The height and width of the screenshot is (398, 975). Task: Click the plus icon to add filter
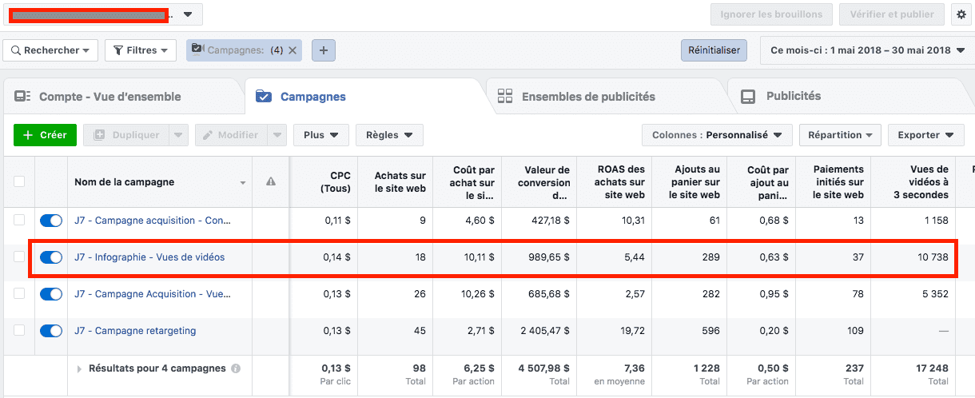click(x=323, y=50)
